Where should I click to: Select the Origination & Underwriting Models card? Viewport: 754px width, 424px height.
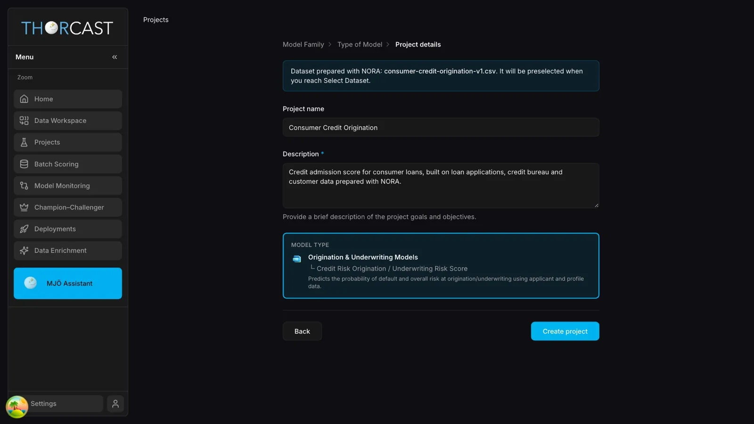click(441, 266)
